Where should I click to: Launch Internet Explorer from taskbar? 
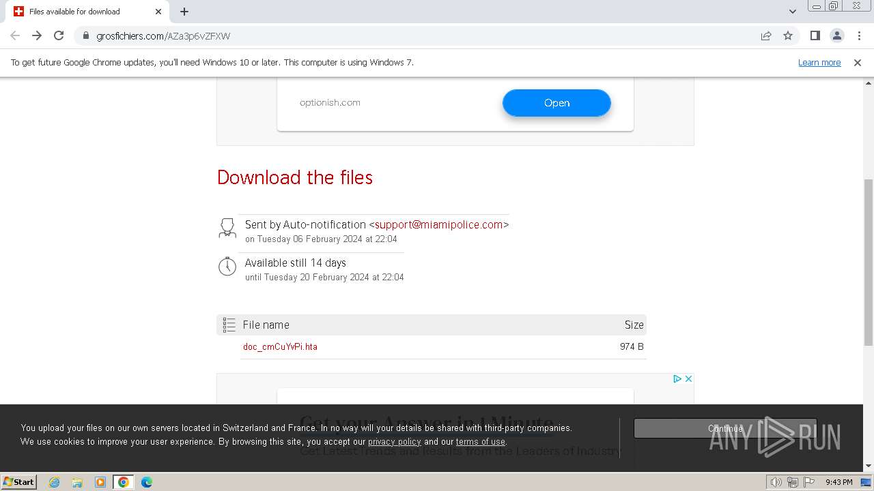pos(54,482)
